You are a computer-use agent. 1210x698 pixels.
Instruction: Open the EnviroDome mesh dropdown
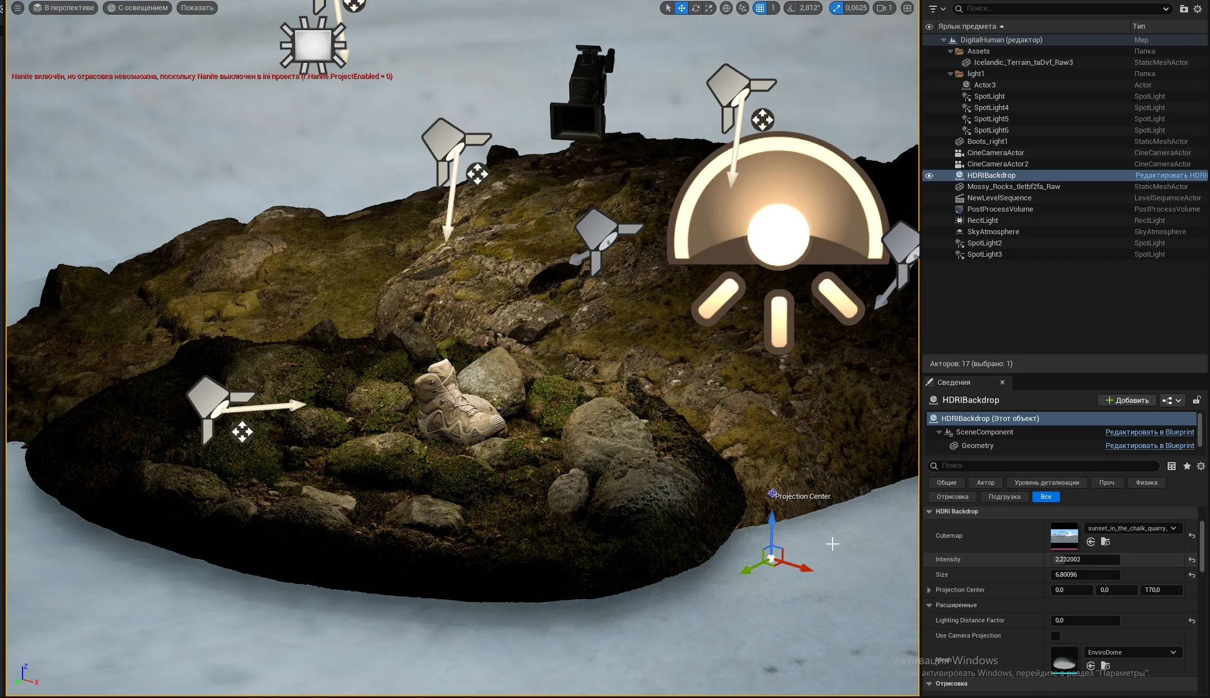pyautogui.click(x=1133, y=652)
